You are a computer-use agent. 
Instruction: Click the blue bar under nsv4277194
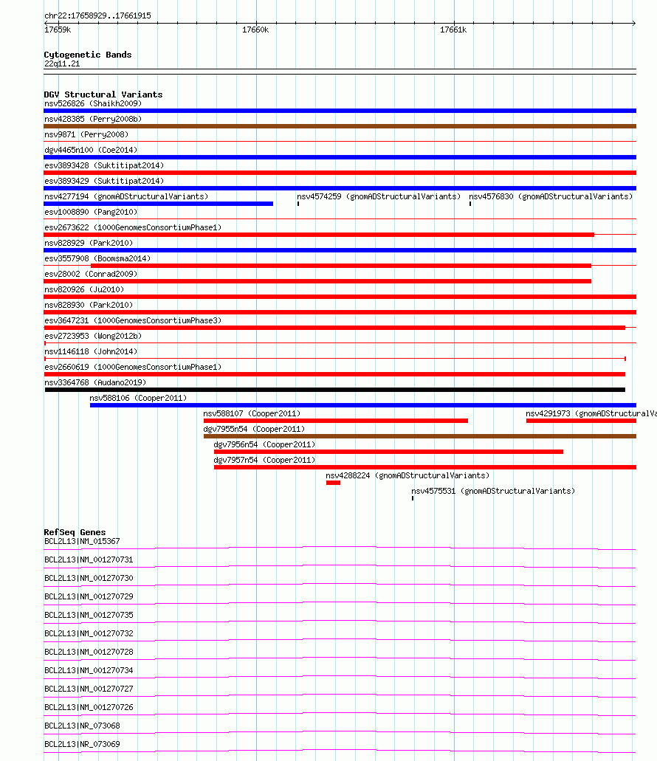click(x=158, y=204)
